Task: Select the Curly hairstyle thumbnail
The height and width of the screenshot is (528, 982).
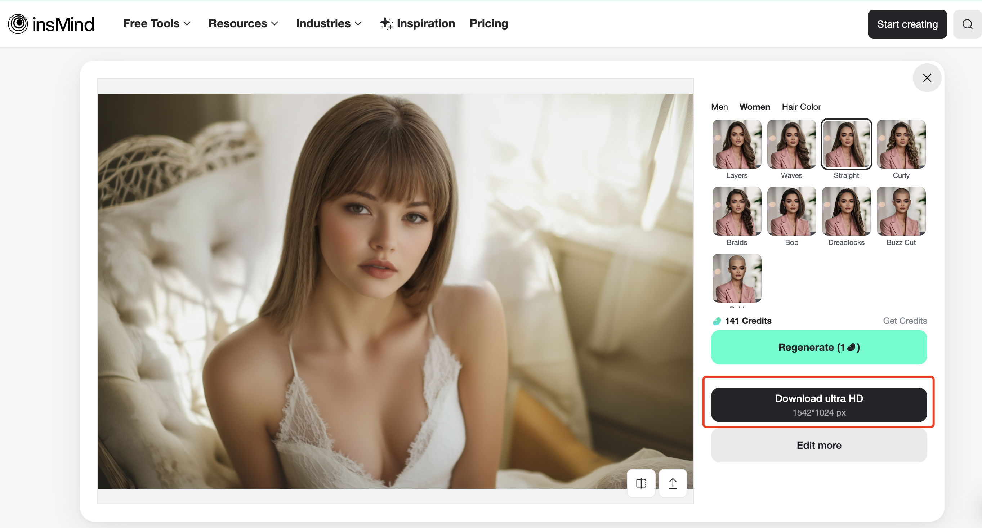Action: [x=901, y=144]
